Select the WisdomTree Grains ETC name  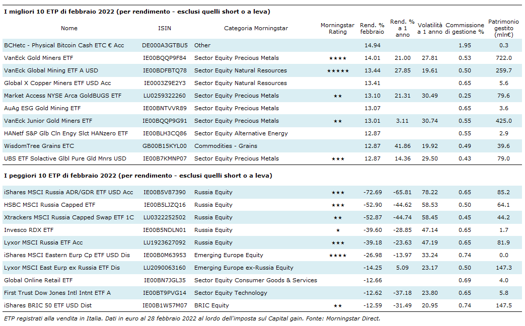[x=39, y=146]
